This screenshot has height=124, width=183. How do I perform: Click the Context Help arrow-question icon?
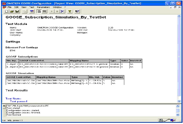[x=77, y=11]
